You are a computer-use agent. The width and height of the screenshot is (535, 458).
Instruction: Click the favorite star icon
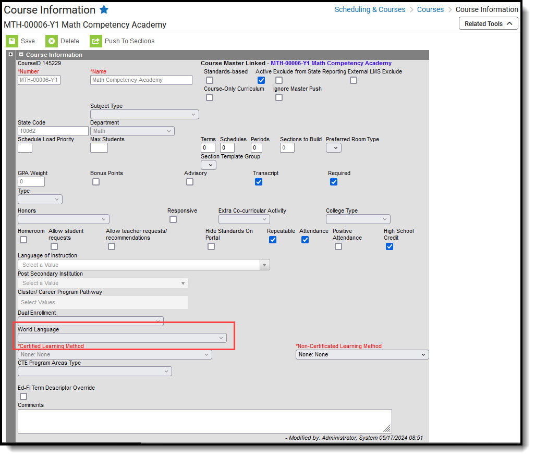(x=104, y=9)
